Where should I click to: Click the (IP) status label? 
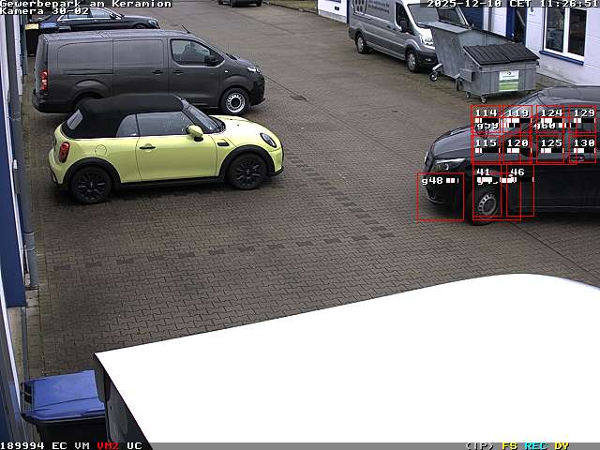pyautogui.click(x=479, y=445)
